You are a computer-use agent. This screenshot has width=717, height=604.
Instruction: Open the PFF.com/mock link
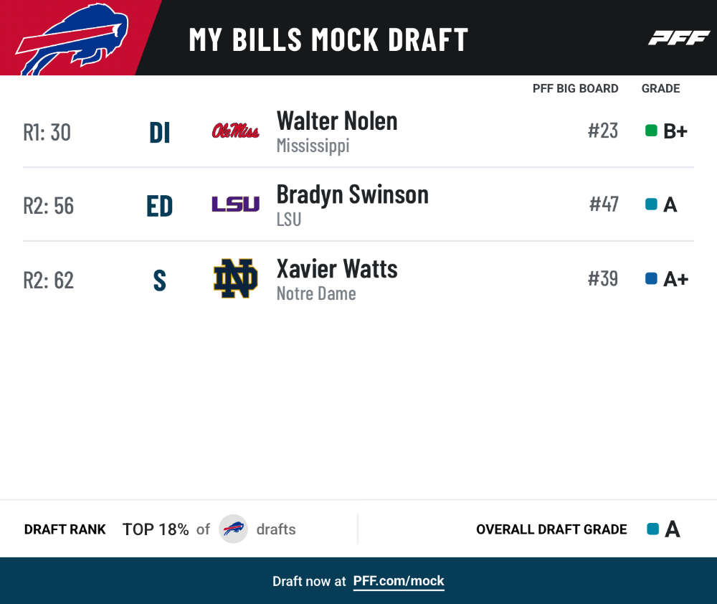399,581
